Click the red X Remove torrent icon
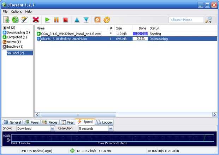The height and width of the screenshot is (155, 219). 36,20
